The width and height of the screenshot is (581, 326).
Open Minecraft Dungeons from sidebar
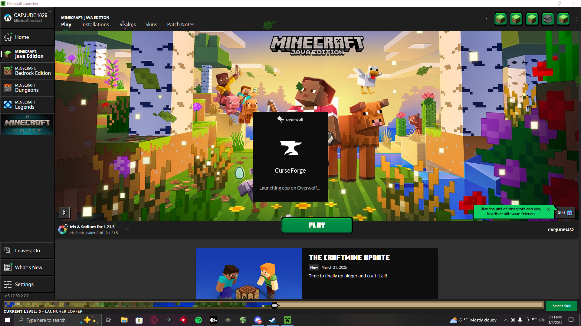pos(27,88)
